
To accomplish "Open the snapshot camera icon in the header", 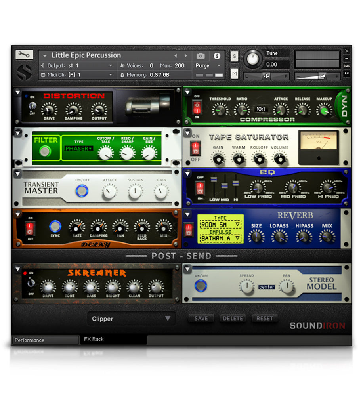I will point(200,56).
